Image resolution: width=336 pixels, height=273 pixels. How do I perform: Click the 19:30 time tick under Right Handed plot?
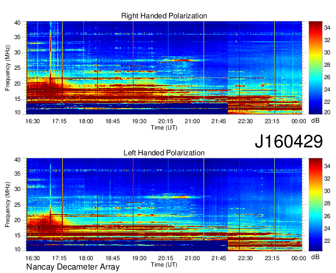coord(139,121)
